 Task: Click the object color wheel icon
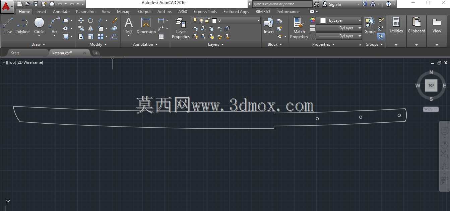[313, 20]
